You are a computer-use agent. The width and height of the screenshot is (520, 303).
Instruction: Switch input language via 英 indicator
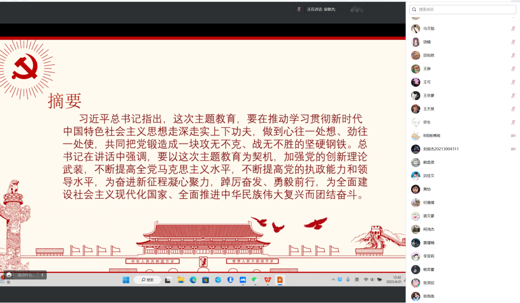pos(357,279)
